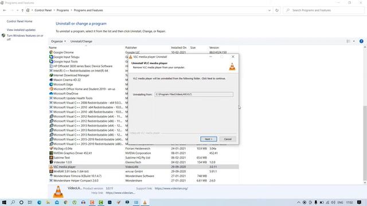
Task: Open Turn Windows features on or off
Action: [25, 37]
